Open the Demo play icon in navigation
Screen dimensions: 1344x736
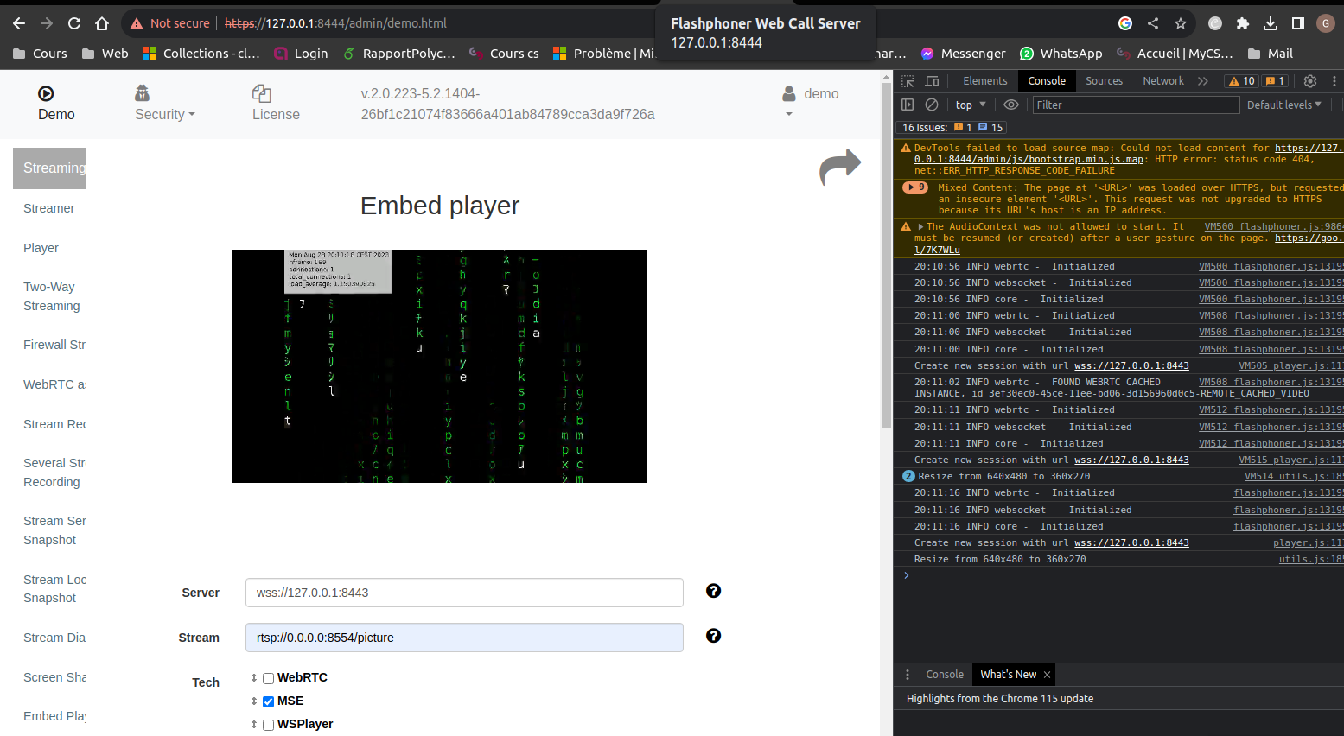click(x=46, y=93)
